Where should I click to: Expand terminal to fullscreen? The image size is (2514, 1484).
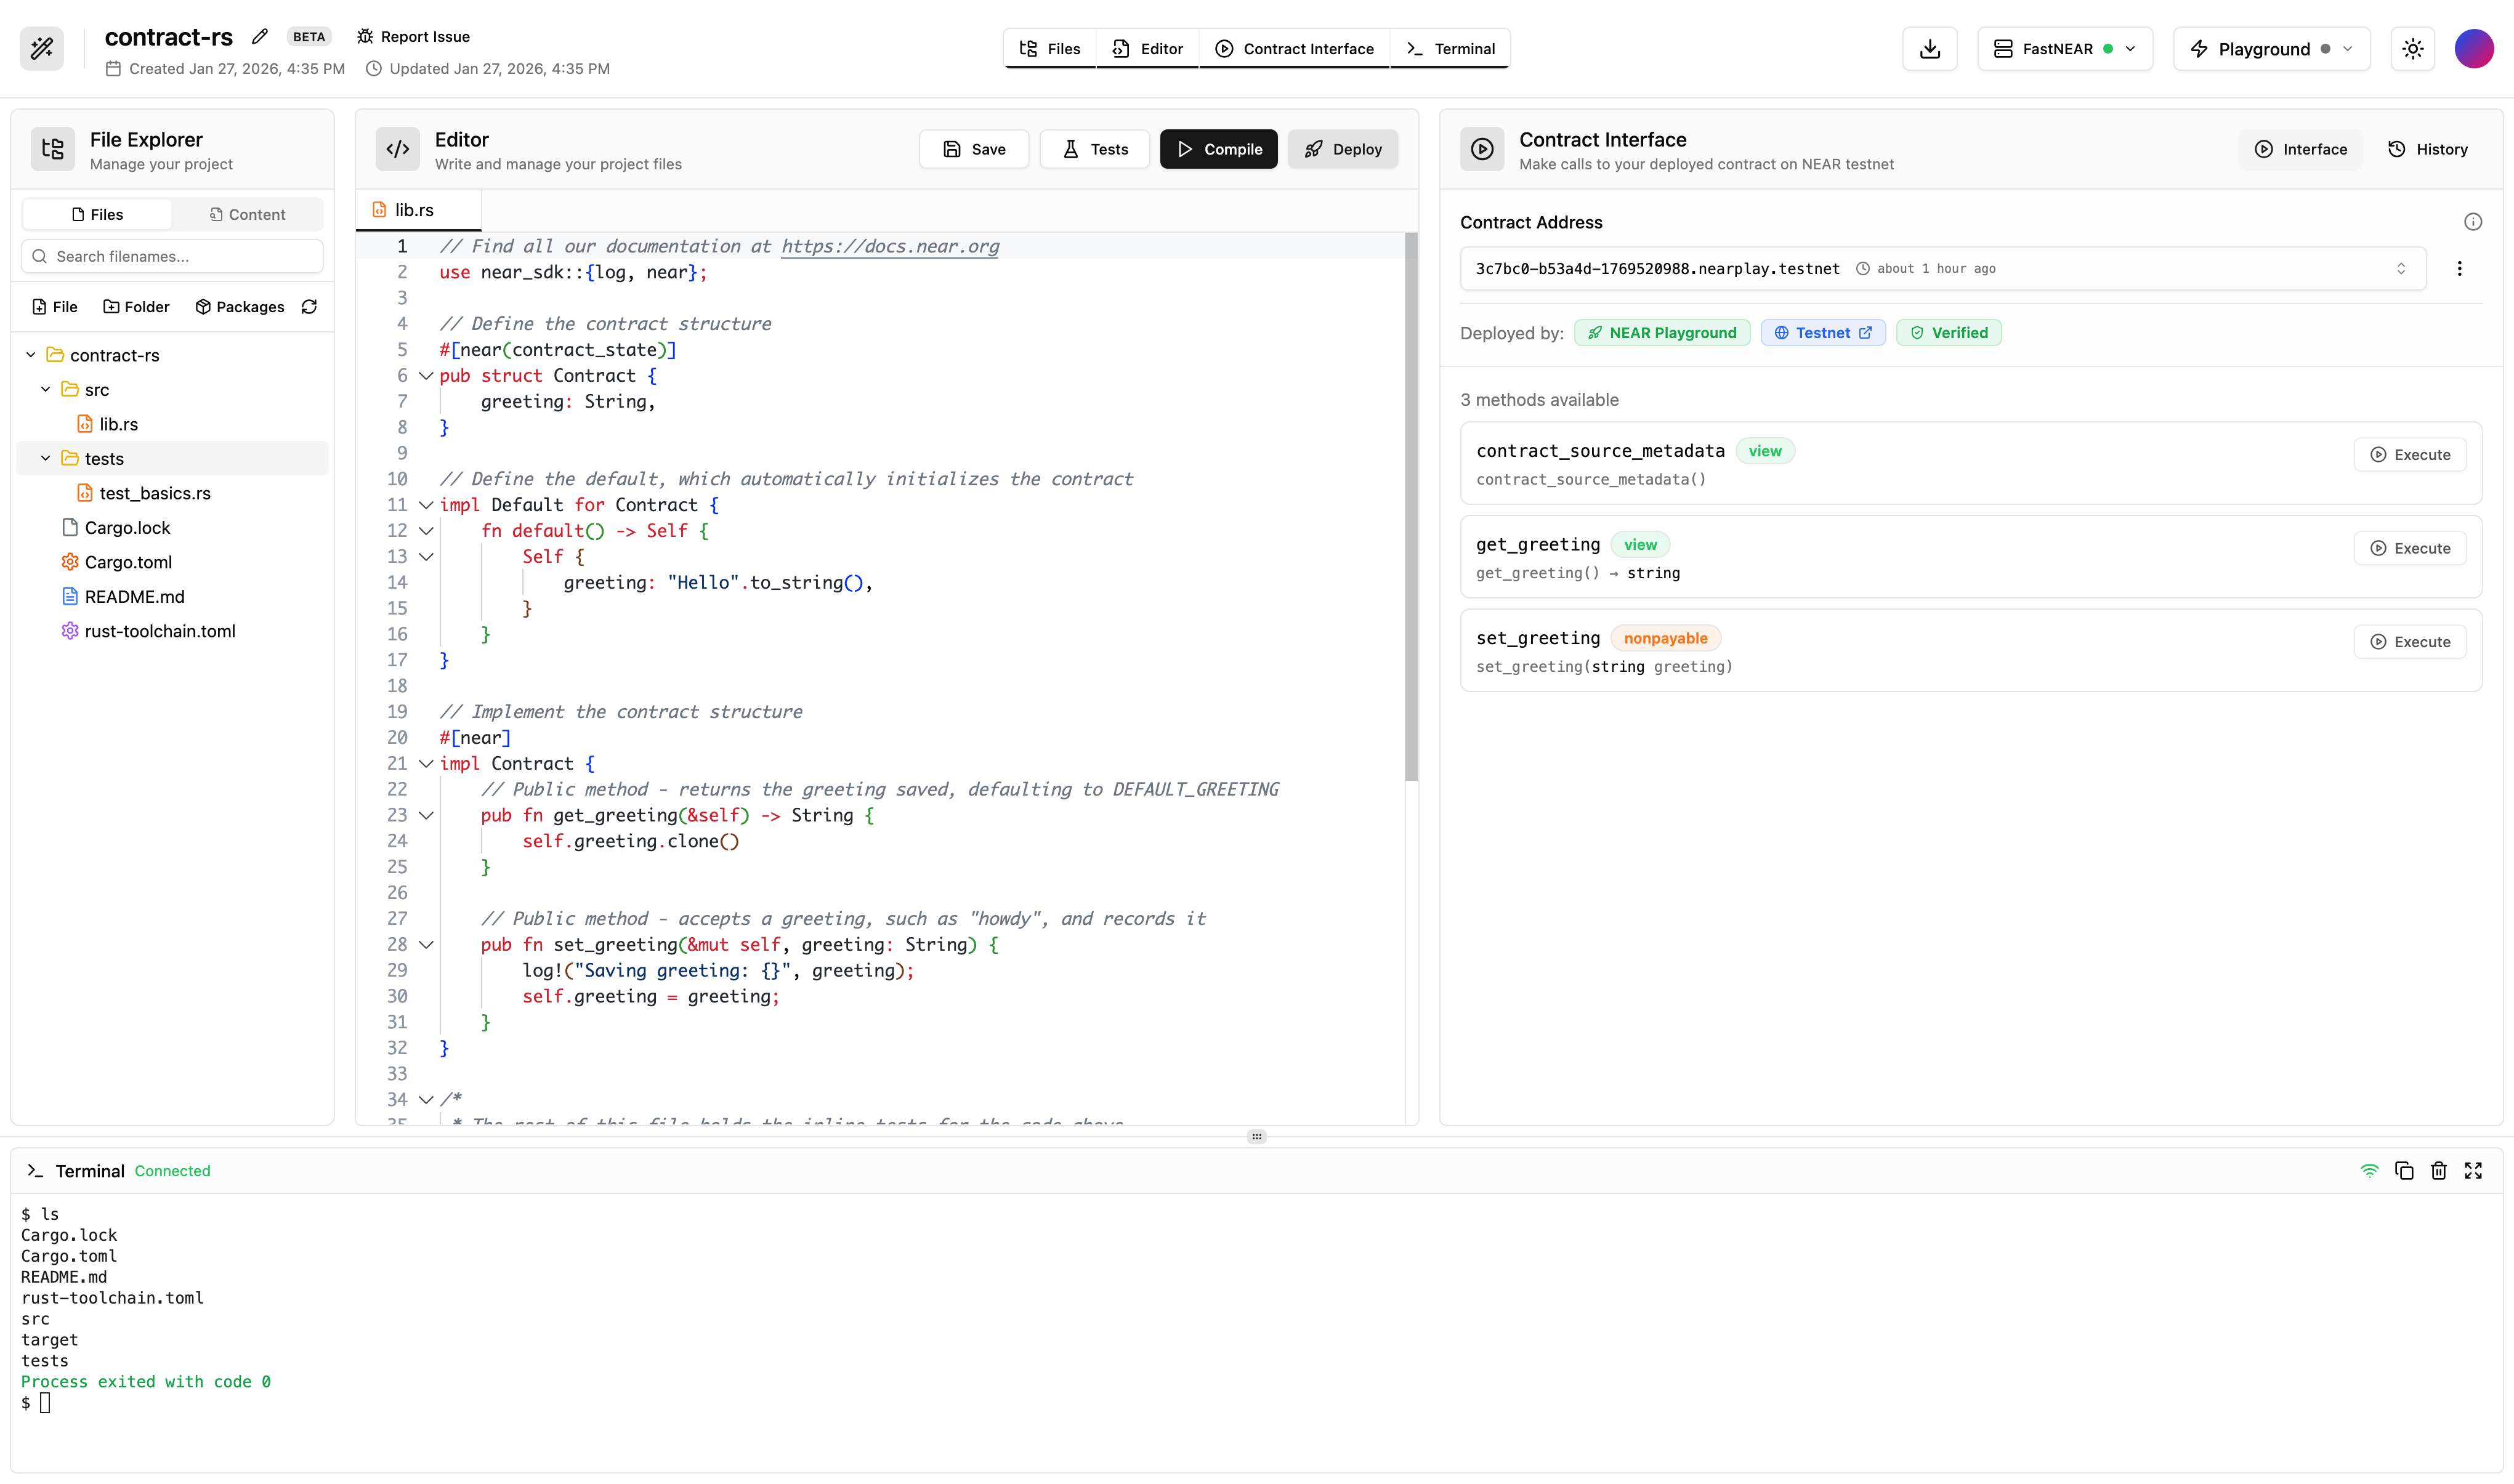click(2473, 1171)
